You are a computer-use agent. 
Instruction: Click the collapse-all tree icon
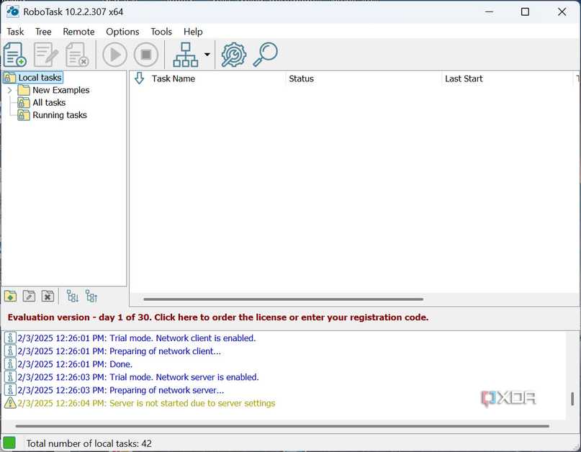click(91, 297)
